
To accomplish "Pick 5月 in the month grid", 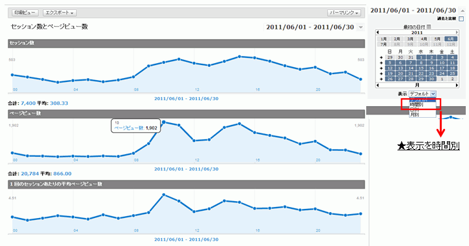I will 437,39.
